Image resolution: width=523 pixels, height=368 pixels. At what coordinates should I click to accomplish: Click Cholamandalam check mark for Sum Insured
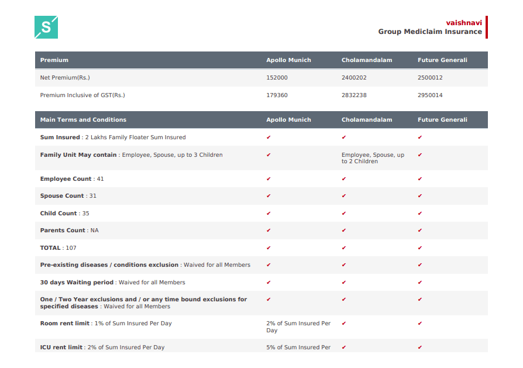pyautogui.click(x=344, y=137)
